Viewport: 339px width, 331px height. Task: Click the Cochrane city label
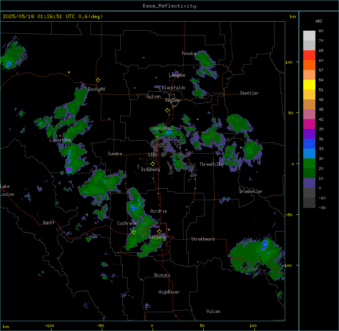pyautogui.click(x=127, y=223)
